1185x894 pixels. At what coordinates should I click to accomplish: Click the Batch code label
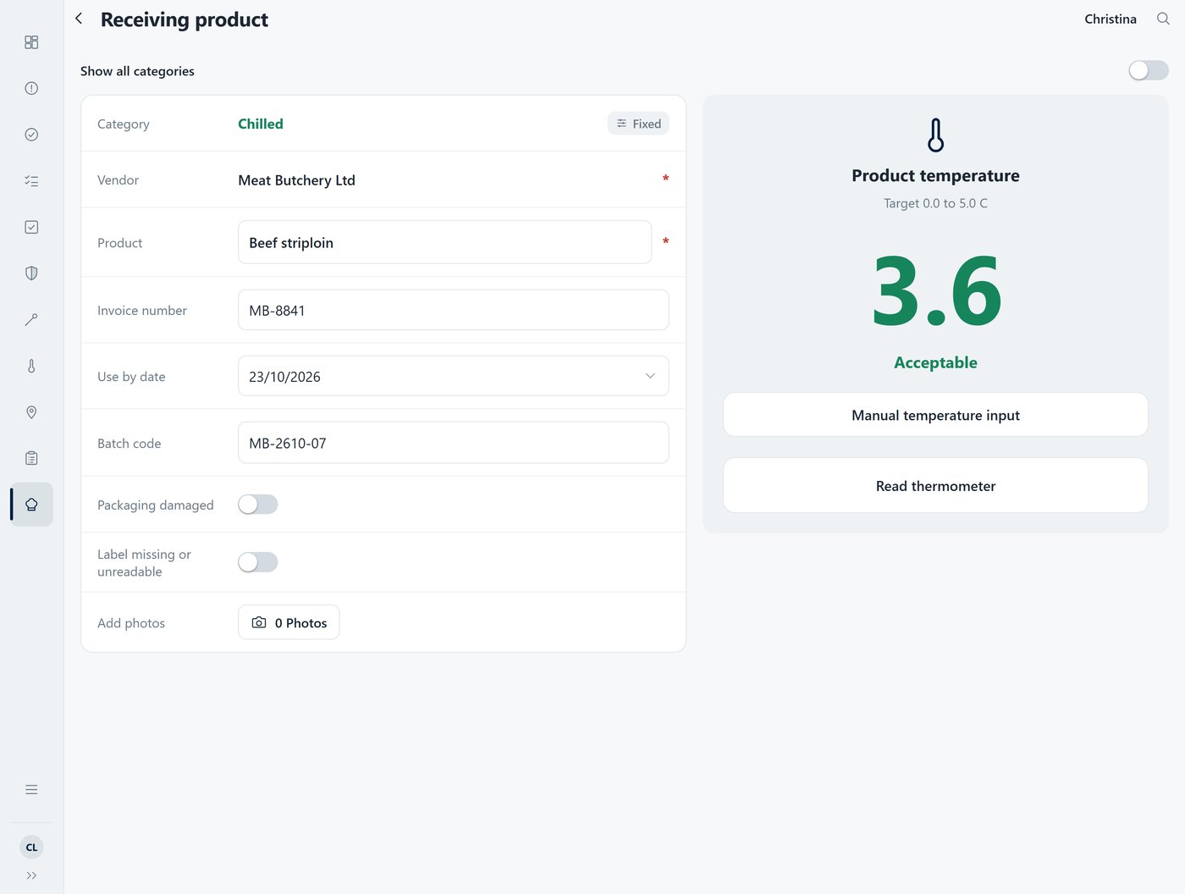click(x=129, y=444)
